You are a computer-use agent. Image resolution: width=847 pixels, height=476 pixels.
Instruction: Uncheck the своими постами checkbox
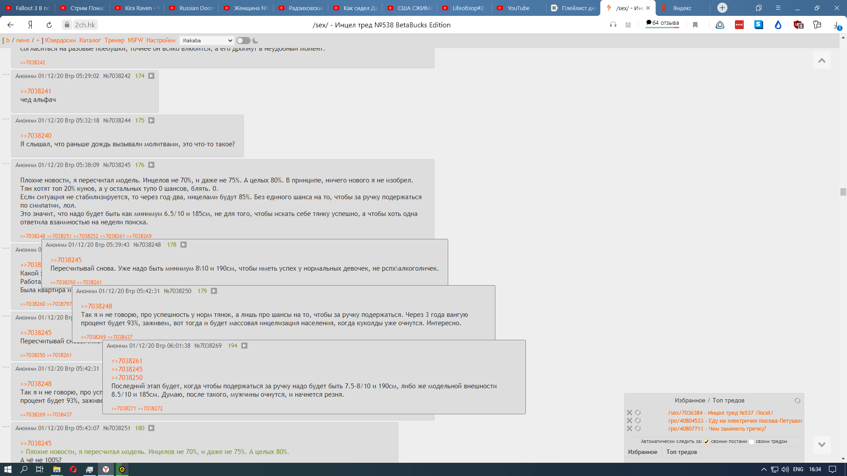pos(706,442)
